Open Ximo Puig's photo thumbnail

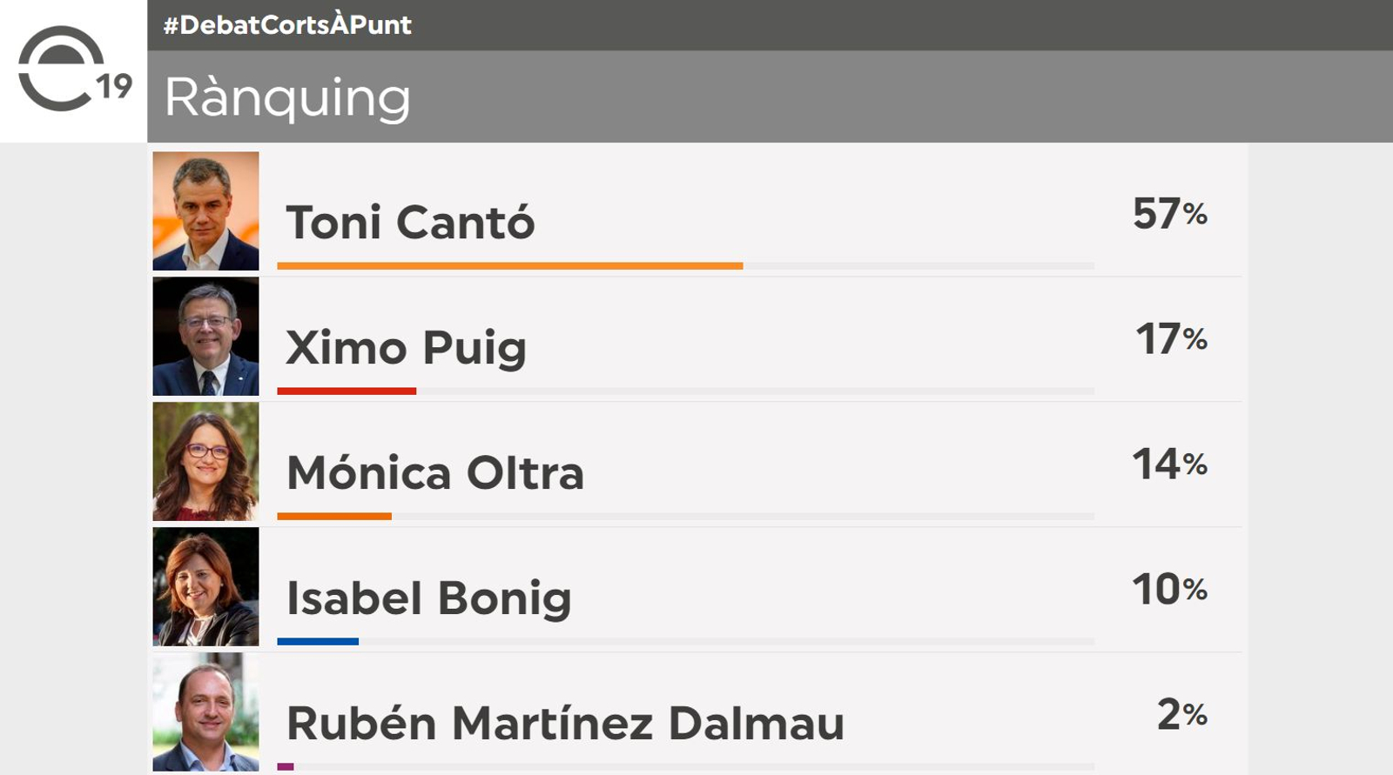(x=205, y=337)
